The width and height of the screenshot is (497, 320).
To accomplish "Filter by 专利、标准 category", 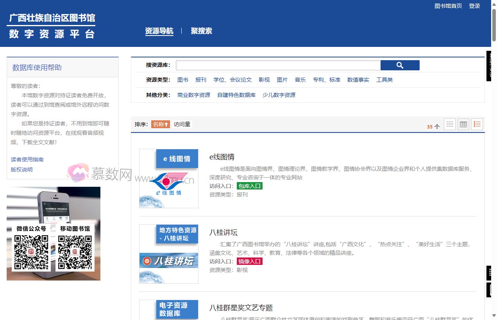I will (327, 79).
